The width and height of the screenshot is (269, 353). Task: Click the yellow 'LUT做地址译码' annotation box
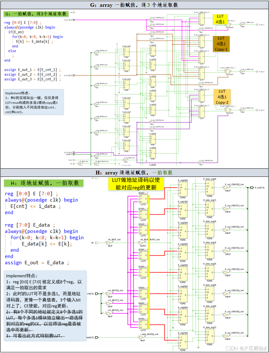pyautogui.click(x=136, y=184)
